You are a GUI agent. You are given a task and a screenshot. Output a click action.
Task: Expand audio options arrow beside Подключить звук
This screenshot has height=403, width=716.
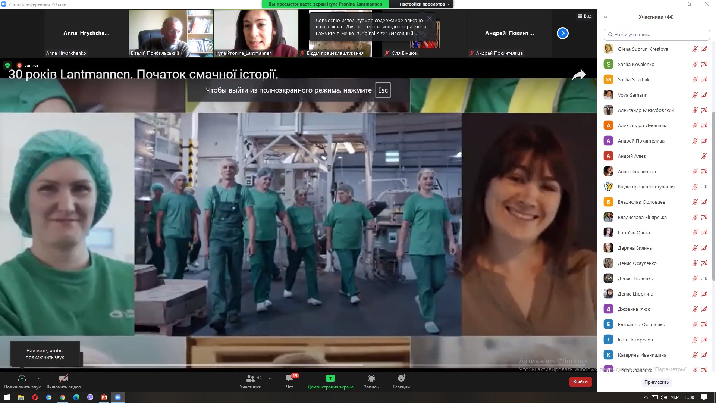pyautogui.click(x=39, y=378)
